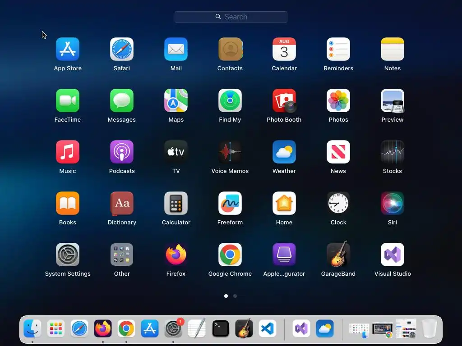The image size is (462, 346).
Task: Open App Store from the Launchpad grid
Action: coord(68,49)
